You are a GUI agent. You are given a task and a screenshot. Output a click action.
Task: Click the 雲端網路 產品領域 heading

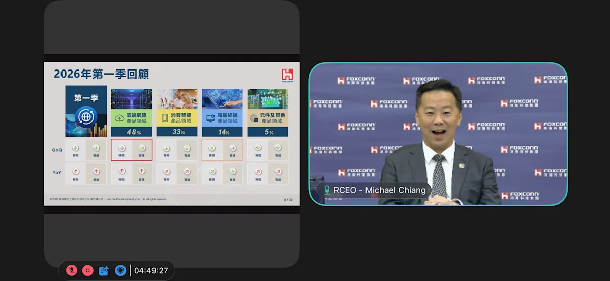click(136, 118)
